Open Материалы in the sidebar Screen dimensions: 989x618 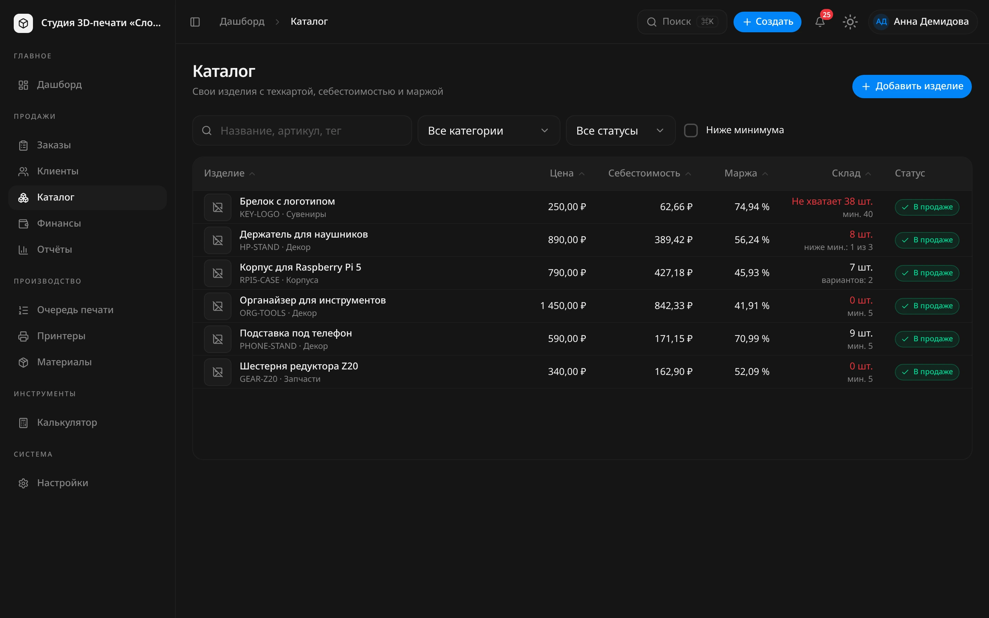tap(88, 363)
